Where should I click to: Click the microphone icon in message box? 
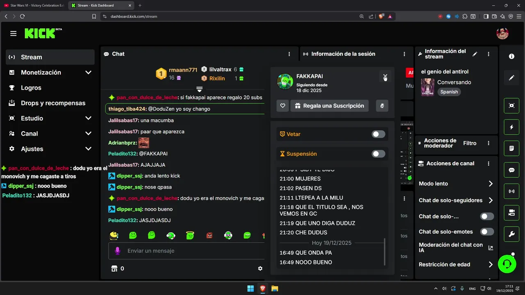pos(118,251)
